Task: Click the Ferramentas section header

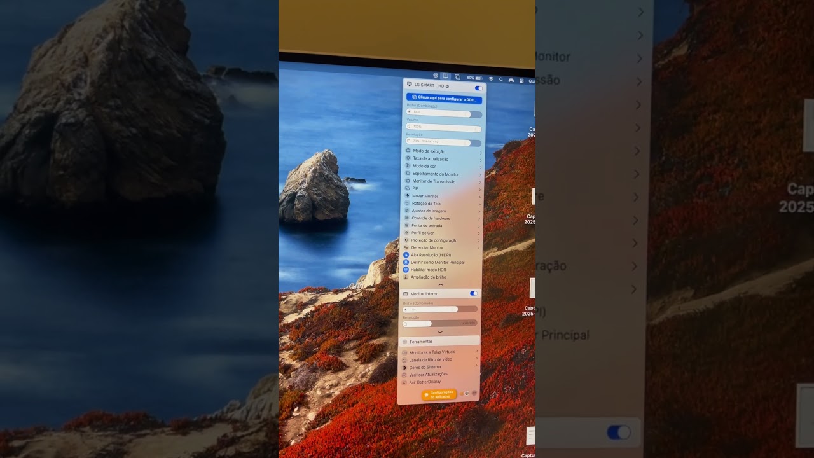Action: [439, 342]
